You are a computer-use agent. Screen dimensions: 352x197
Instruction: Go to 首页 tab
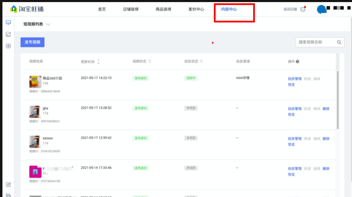(x=102, y=9)
